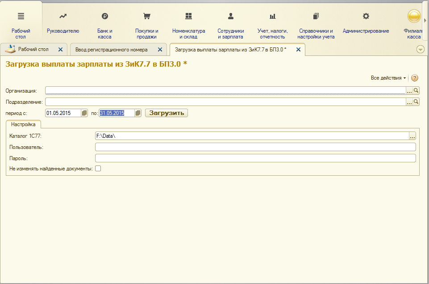The image size is (429, 284).
Task: Click the Каталог 1С77 path field
Action: (252, 136)
